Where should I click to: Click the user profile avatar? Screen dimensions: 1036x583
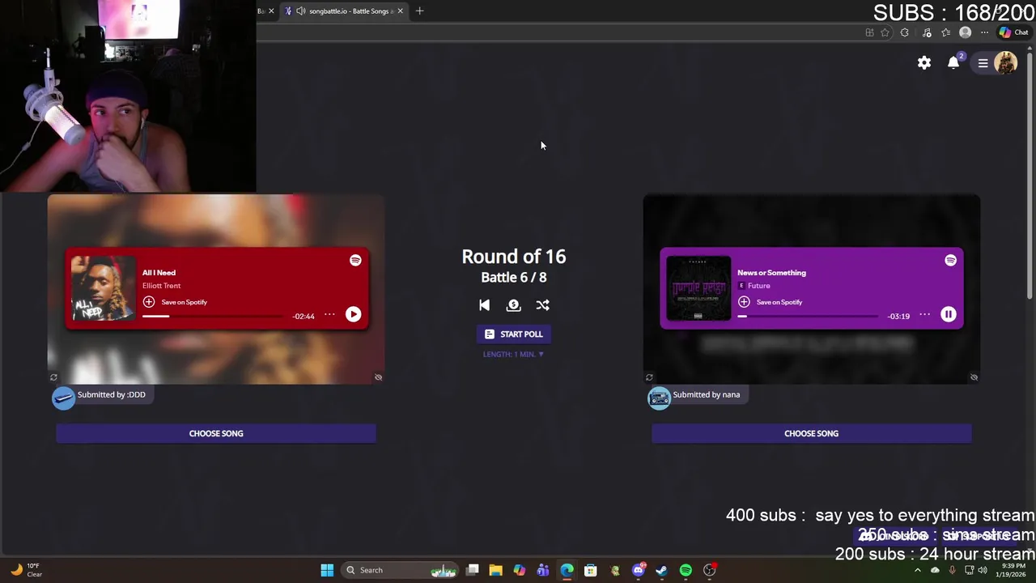coord(1006,63)
